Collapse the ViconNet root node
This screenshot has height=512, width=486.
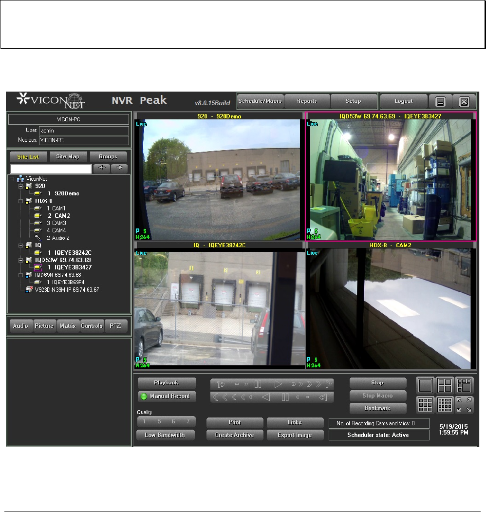pyautogui.click(x=12, y=179)
